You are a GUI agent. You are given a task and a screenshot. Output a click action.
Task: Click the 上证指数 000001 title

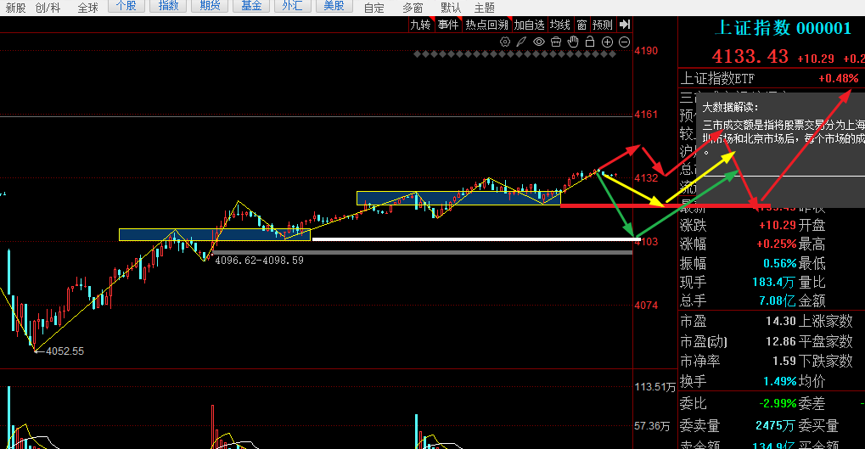[783, 28]
